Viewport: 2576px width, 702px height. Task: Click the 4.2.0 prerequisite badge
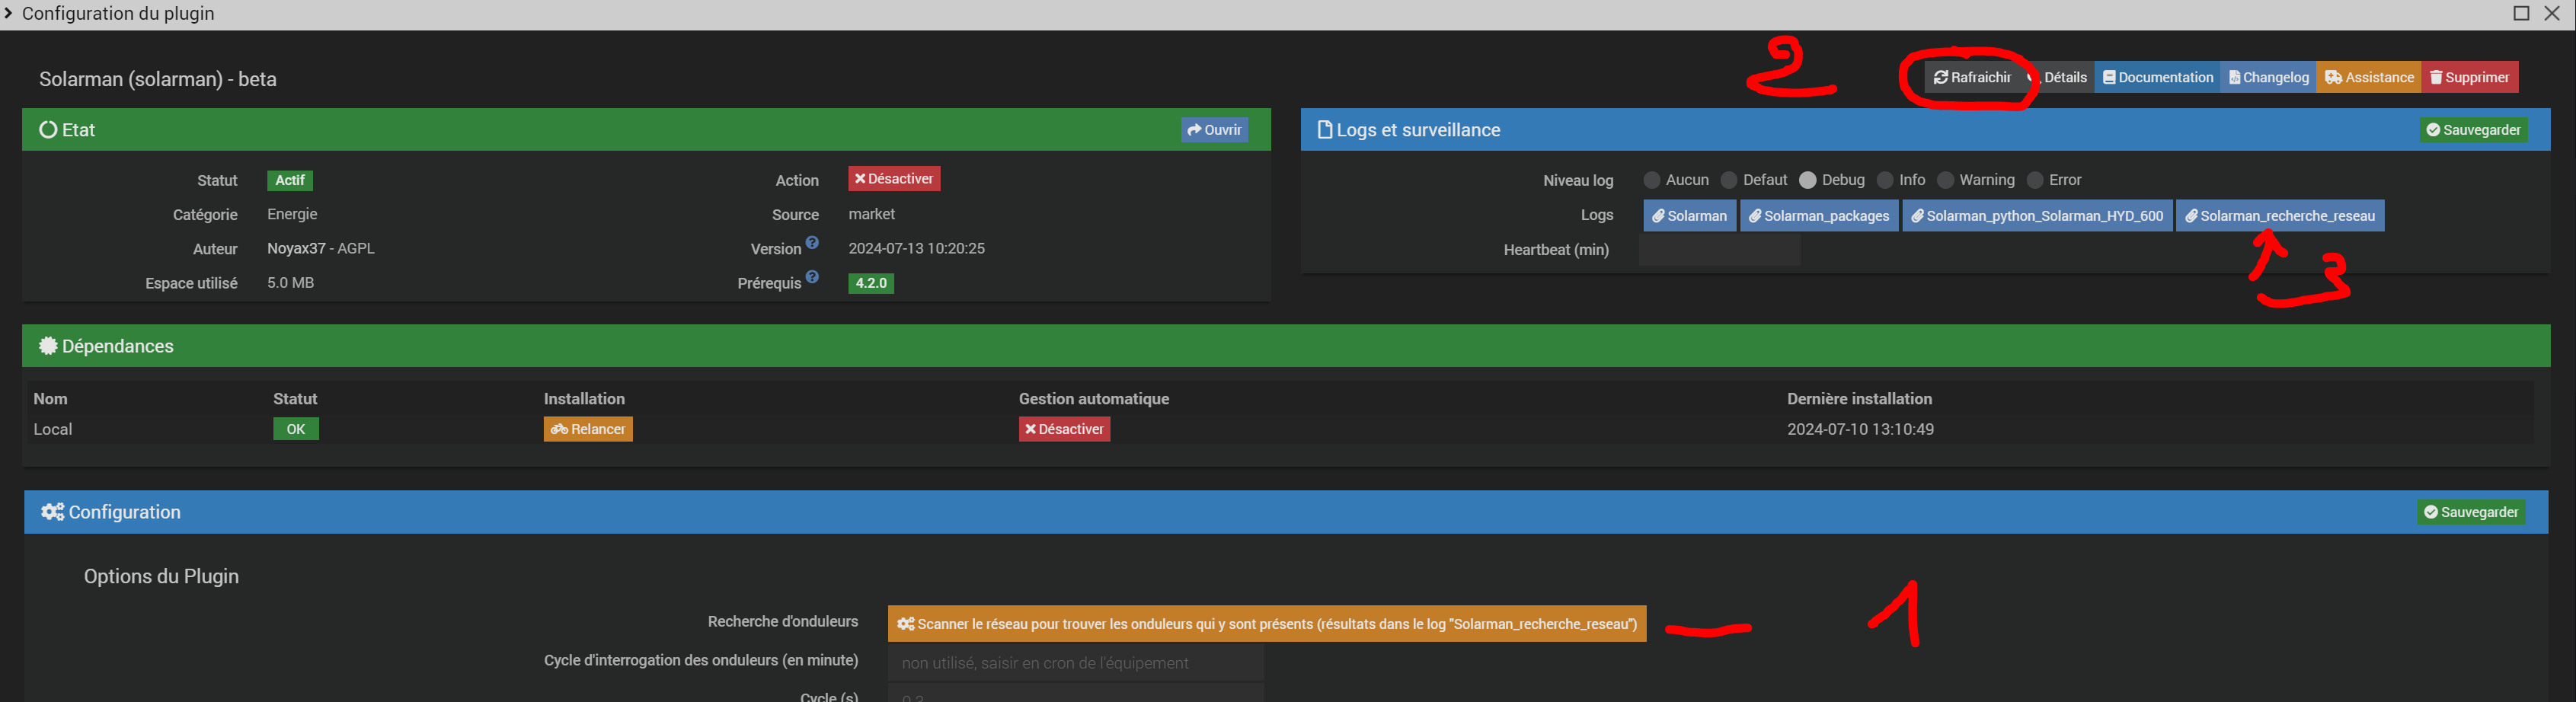pyautogui.click(x=871, y=283)
